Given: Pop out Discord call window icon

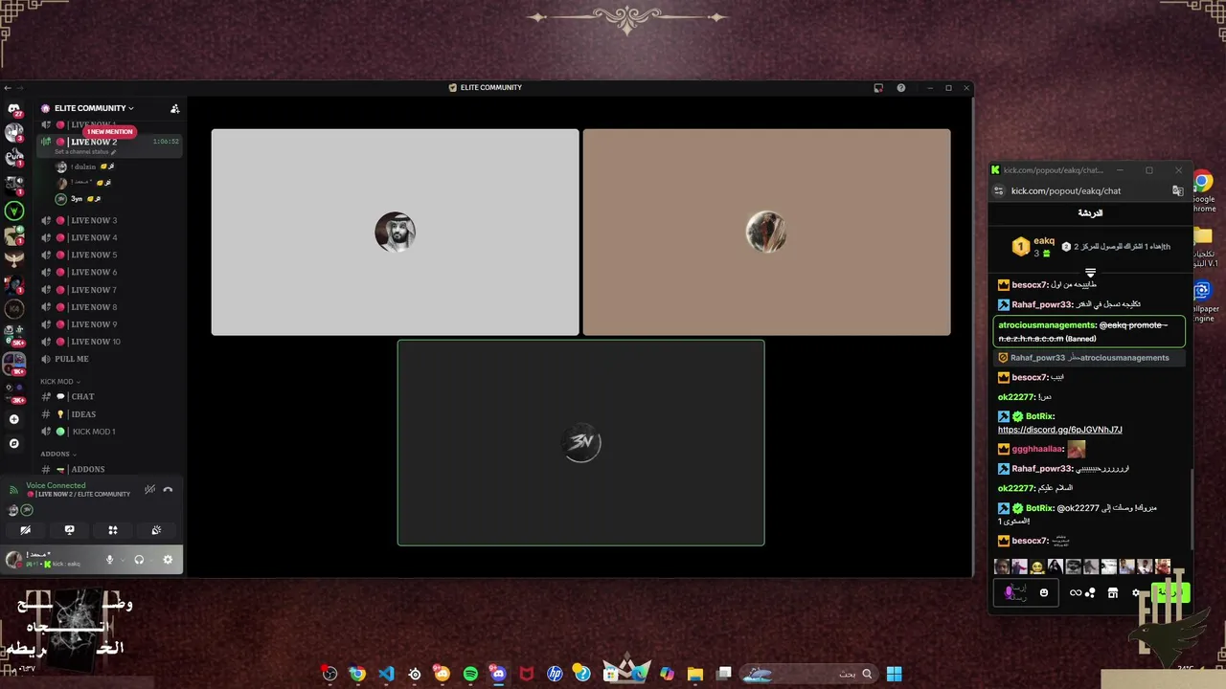Looking at the screenshot, I should [x=878, y=88].
